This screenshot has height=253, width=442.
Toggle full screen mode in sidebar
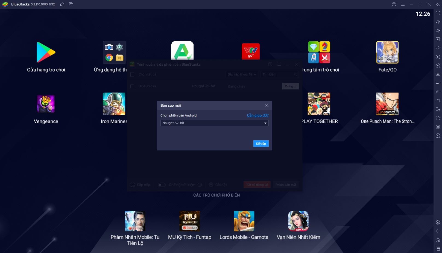click(x=438, y=13)
